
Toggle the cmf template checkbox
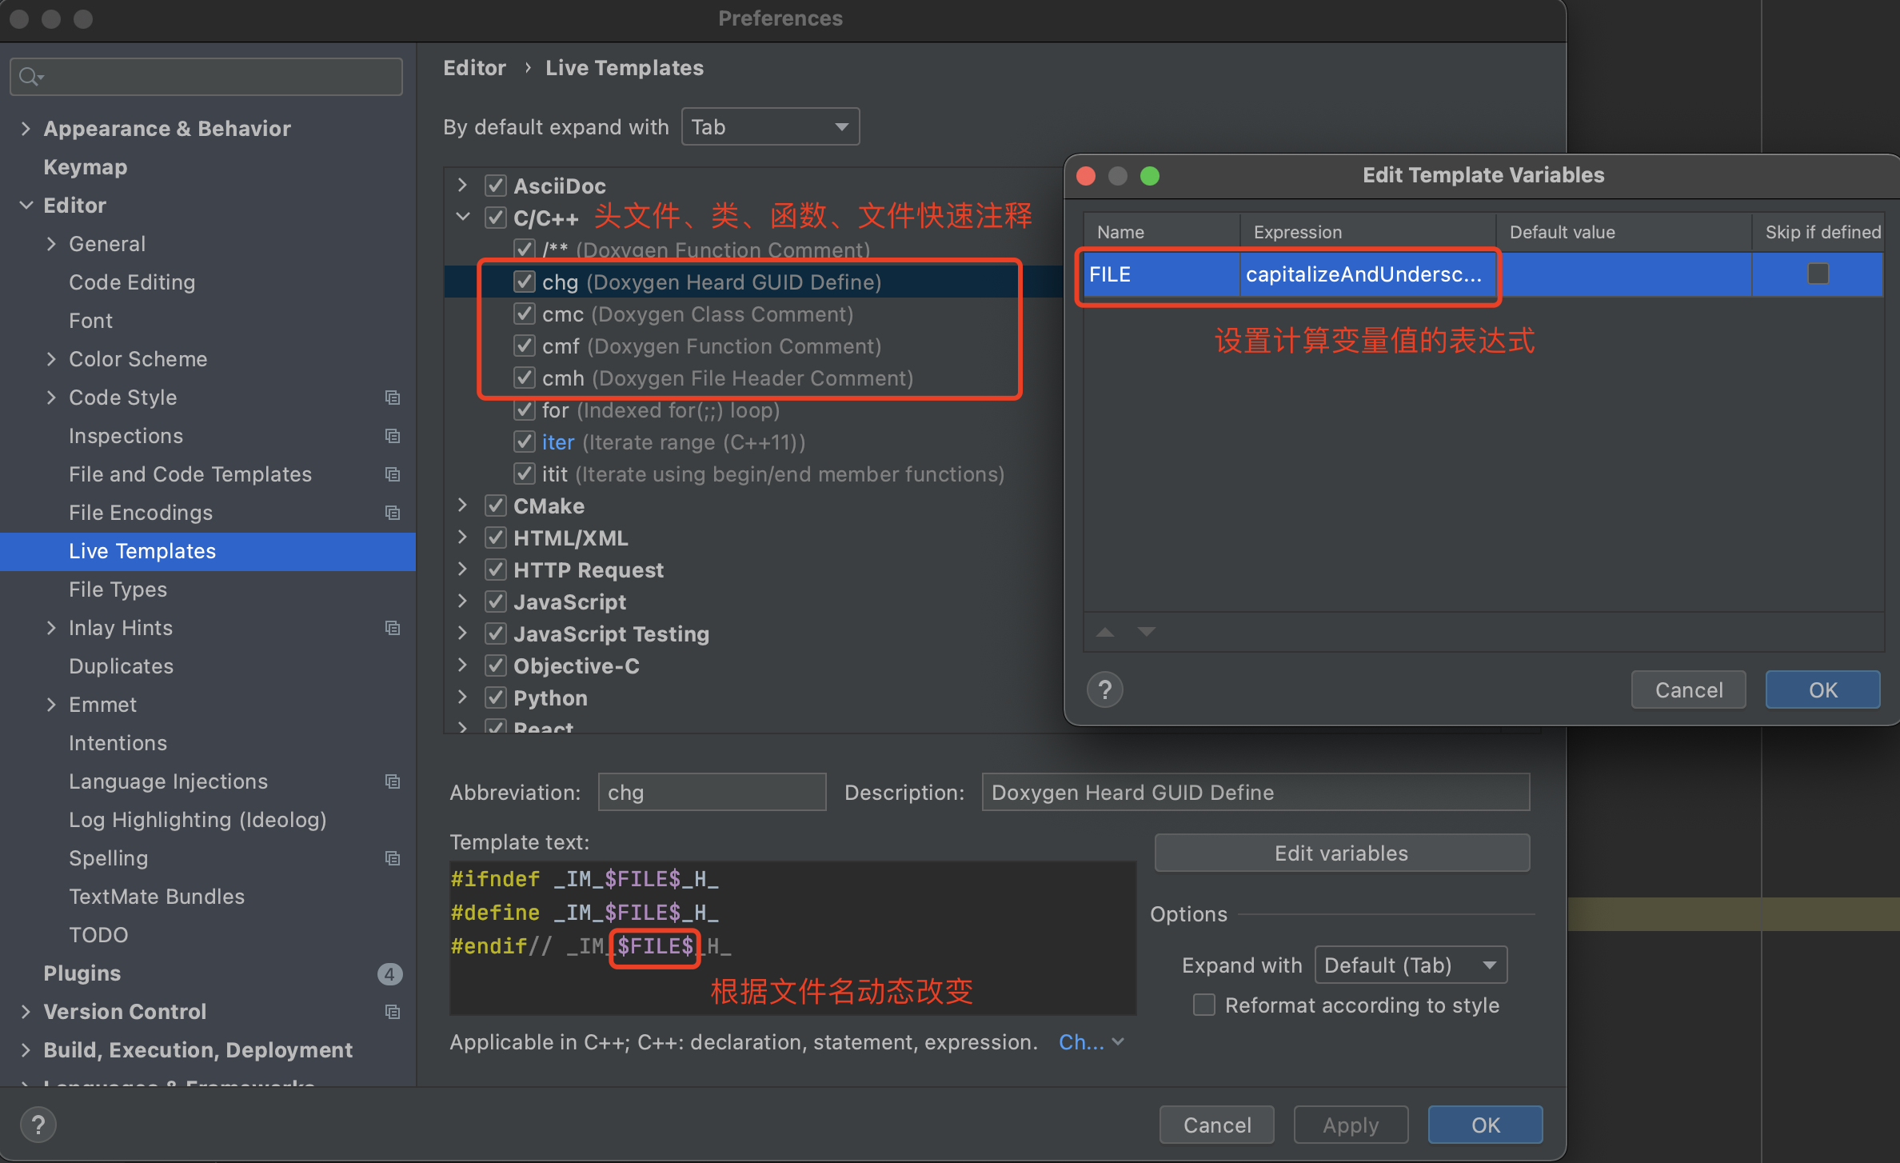point(525,346)
